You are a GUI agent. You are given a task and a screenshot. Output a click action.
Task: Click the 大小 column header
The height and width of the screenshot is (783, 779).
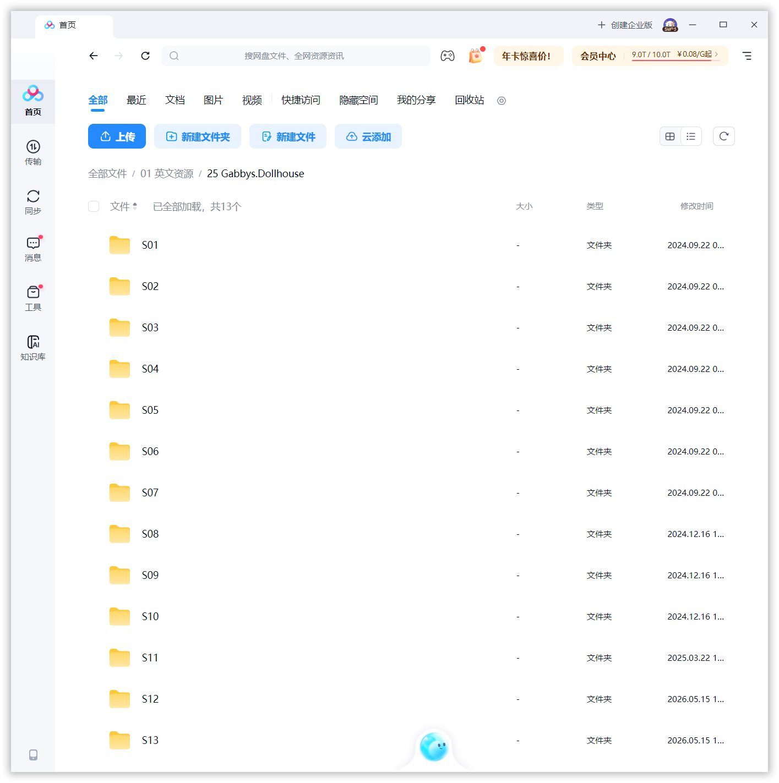click(x=524, y=206)
